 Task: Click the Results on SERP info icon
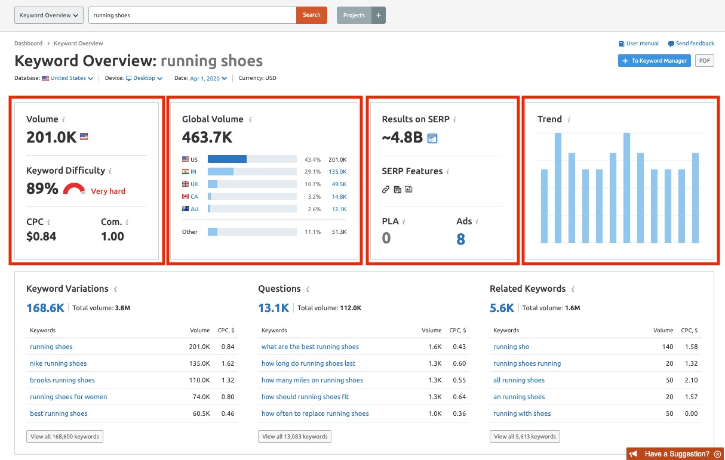coord(454,120)
